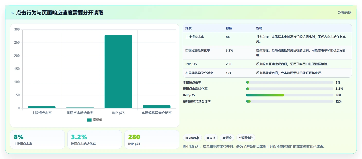Click the x-axis label 按钮点击后转化率
362x159 pixels.
pos(80,113)
